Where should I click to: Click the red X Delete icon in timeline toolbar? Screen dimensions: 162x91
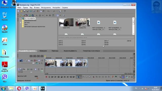(93, 77)
